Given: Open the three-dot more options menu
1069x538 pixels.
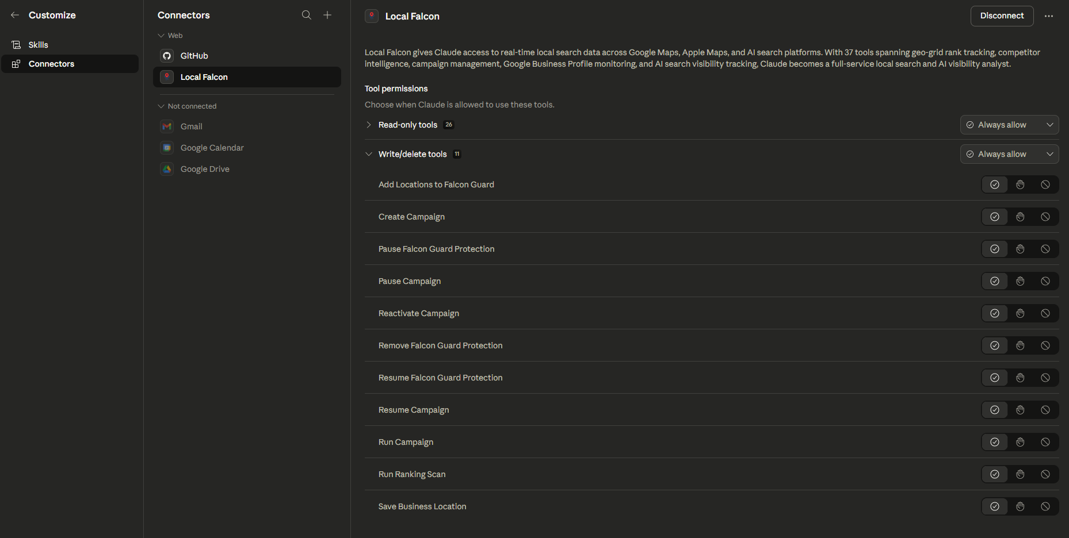Looking at the screenshot, I should pyautogui.click(x=1049, y=16).
